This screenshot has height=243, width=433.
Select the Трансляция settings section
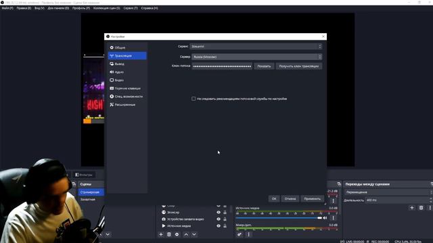tap(127, 55)
